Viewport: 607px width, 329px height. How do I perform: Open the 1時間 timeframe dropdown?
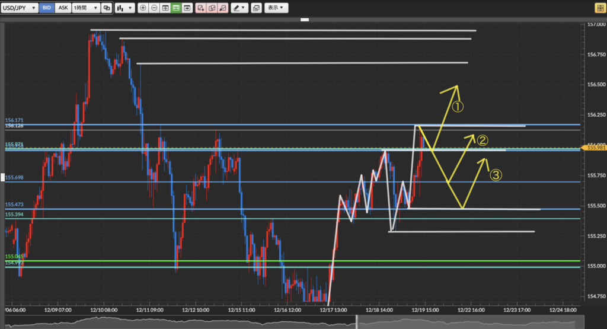(85, 8)
